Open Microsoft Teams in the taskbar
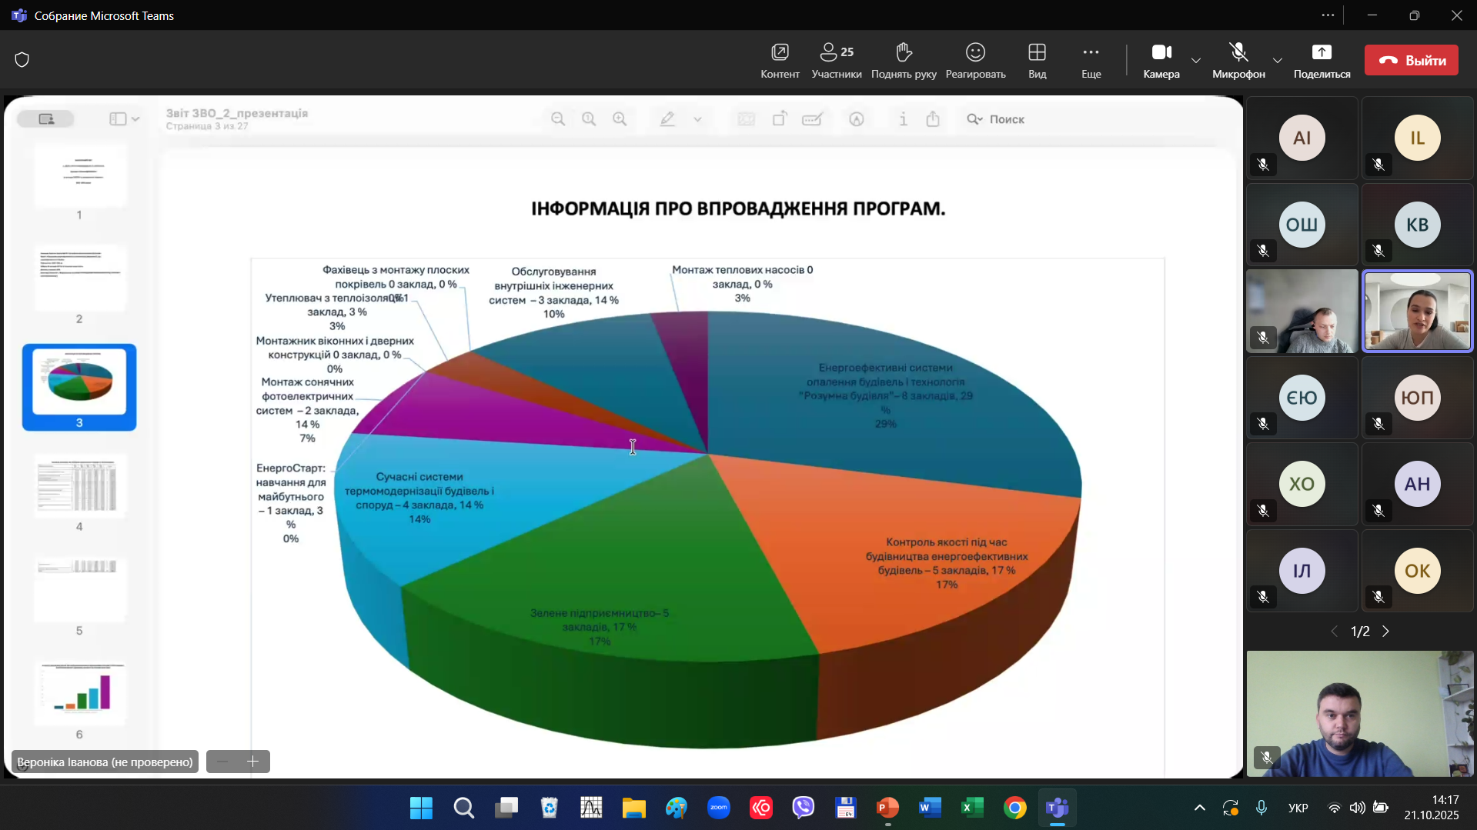Image resolution: width=1477 pixels, height=830 pixels. point(1057,808)
